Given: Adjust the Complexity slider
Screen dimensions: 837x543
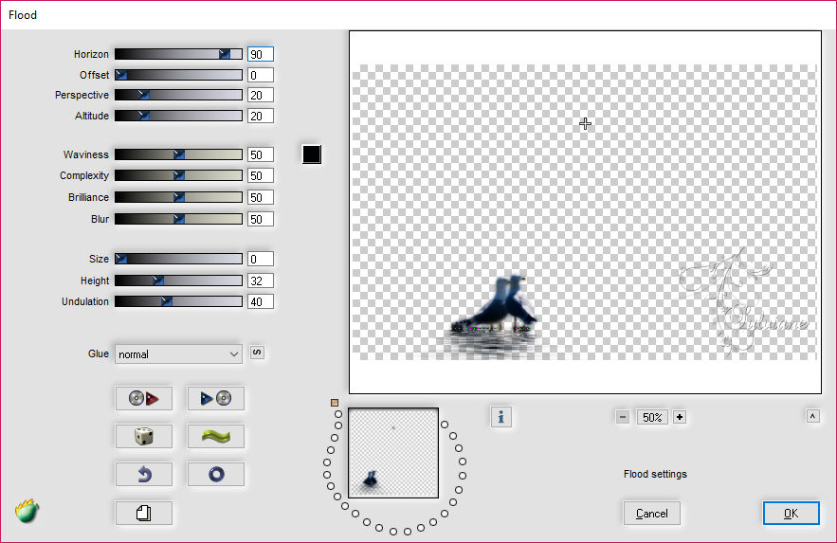Looking at the screenshot, I should [178, 175].
